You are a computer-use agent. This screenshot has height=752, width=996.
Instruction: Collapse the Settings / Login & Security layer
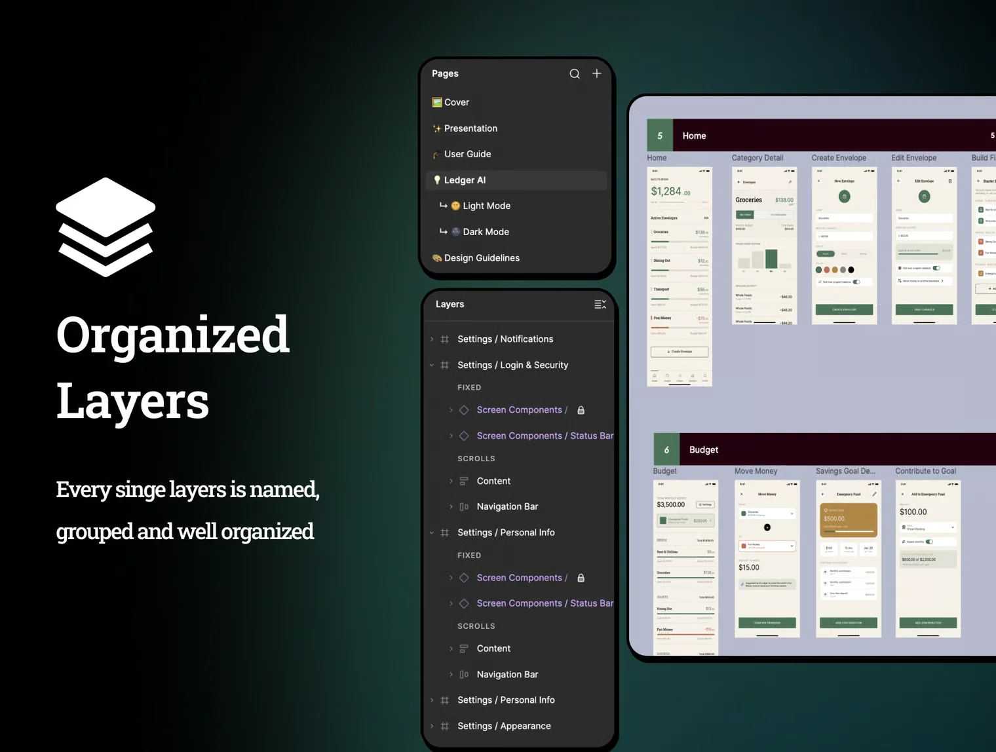coord(432,366)
